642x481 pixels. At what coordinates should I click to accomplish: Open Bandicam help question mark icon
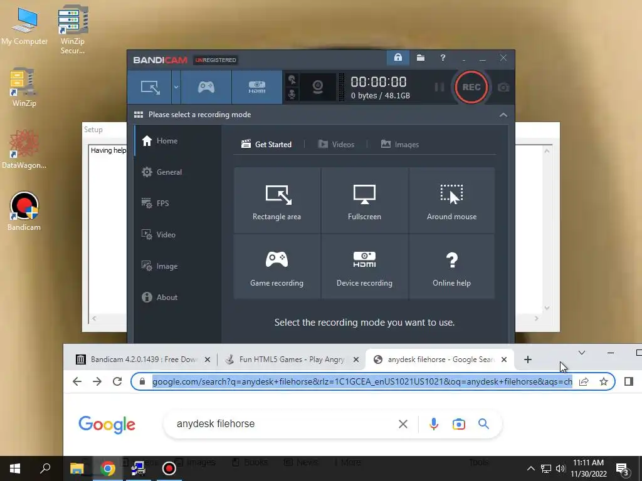pos(443,58)
